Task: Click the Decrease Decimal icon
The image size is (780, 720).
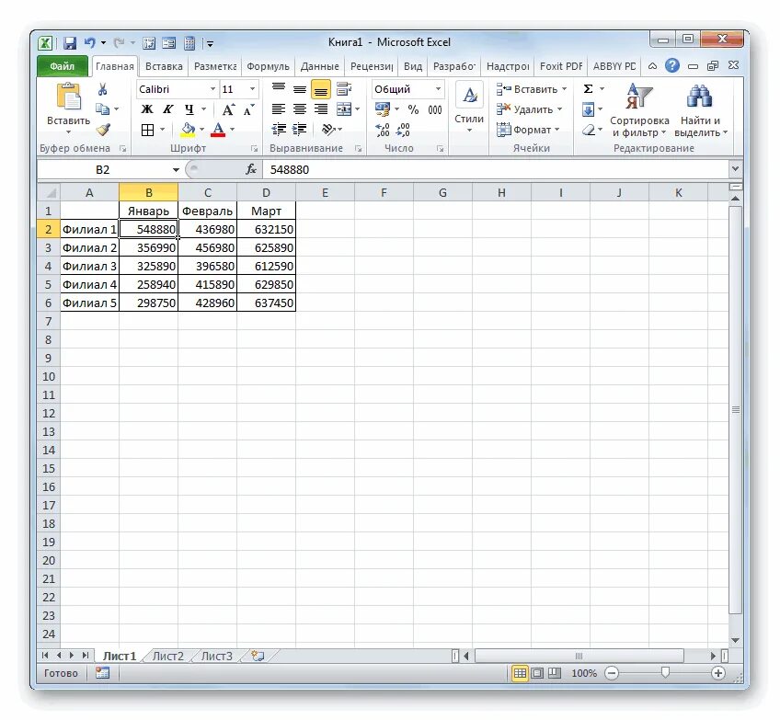Action: click(403, 130)
